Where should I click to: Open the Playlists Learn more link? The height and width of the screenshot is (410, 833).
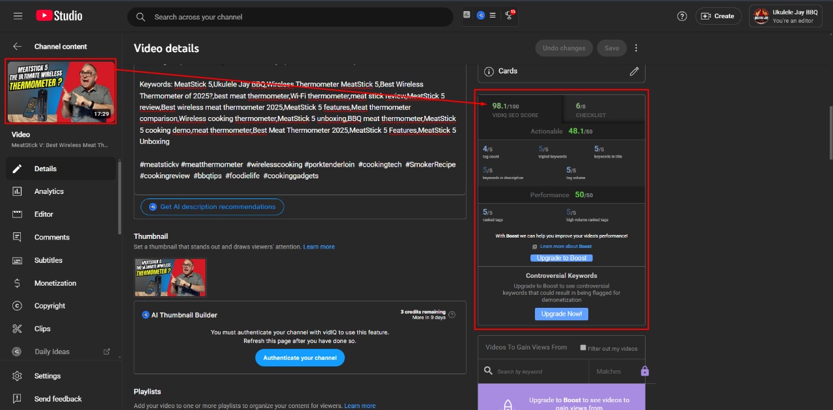[x=360, y=406]
